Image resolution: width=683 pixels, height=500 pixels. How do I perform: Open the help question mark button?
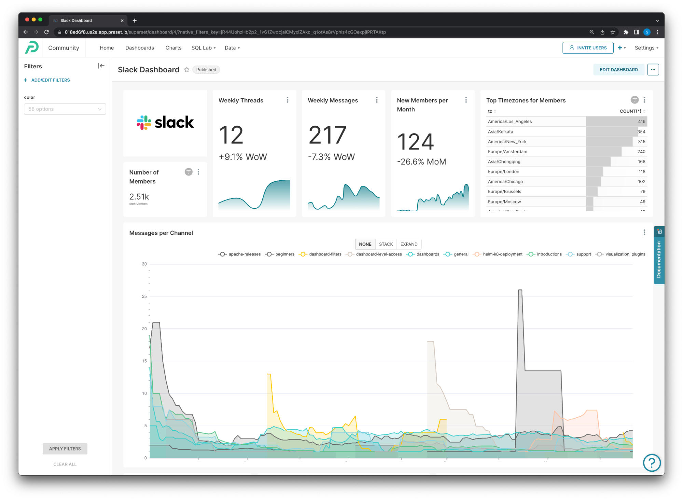pos(651,462)
